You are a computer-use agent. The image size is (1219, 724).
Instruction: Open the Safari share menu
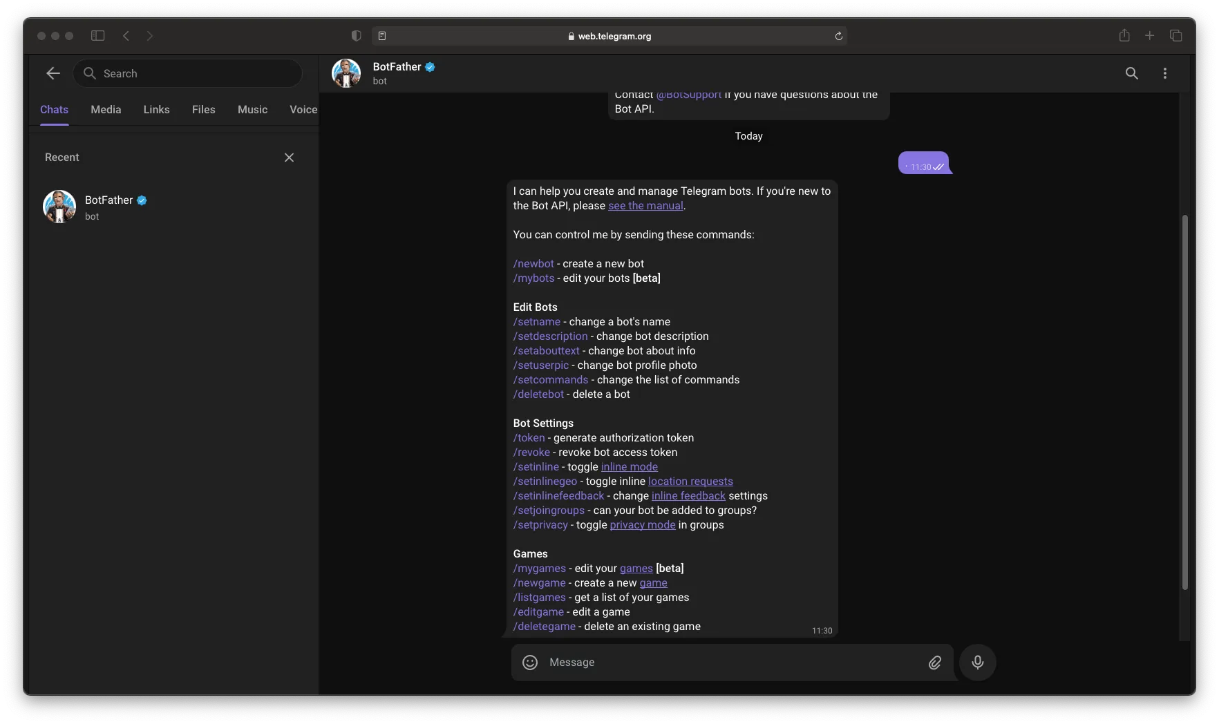(x=1124, y=35)
